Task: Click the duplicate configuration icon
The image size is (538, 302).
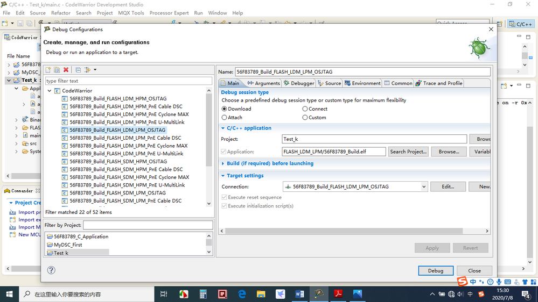Action: click(57, 70)
